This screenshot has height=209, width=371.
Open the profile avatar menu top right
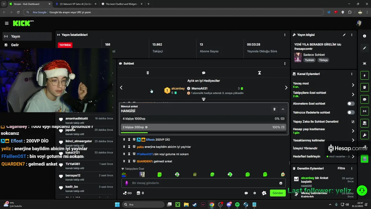359,23
